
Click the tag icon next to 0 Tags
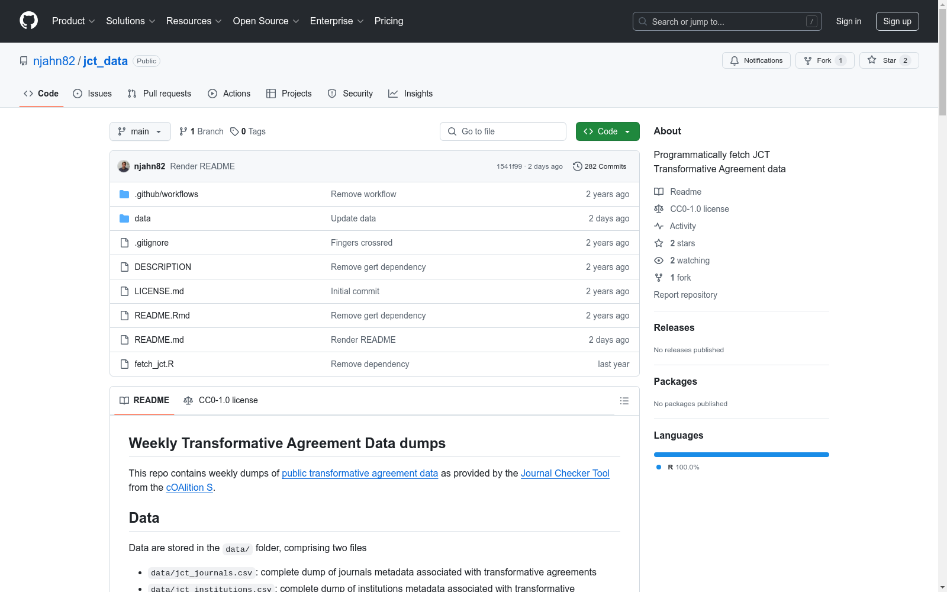pyautogui.click(x=234, y=131)
